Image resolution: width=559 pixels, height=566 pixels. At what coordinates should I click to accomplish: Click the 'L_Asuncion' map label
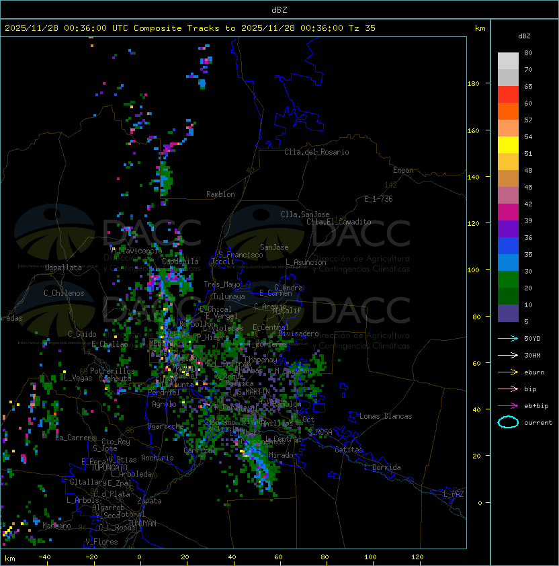click(306, 262)
